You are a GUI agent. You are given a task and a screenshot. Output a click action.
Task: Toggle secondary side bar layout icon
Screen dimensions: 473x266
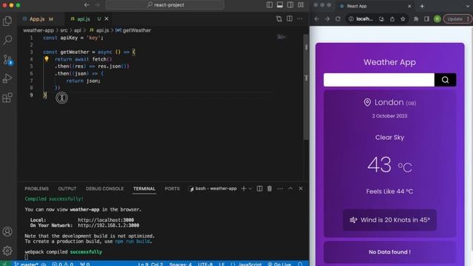tap(290, 5)
